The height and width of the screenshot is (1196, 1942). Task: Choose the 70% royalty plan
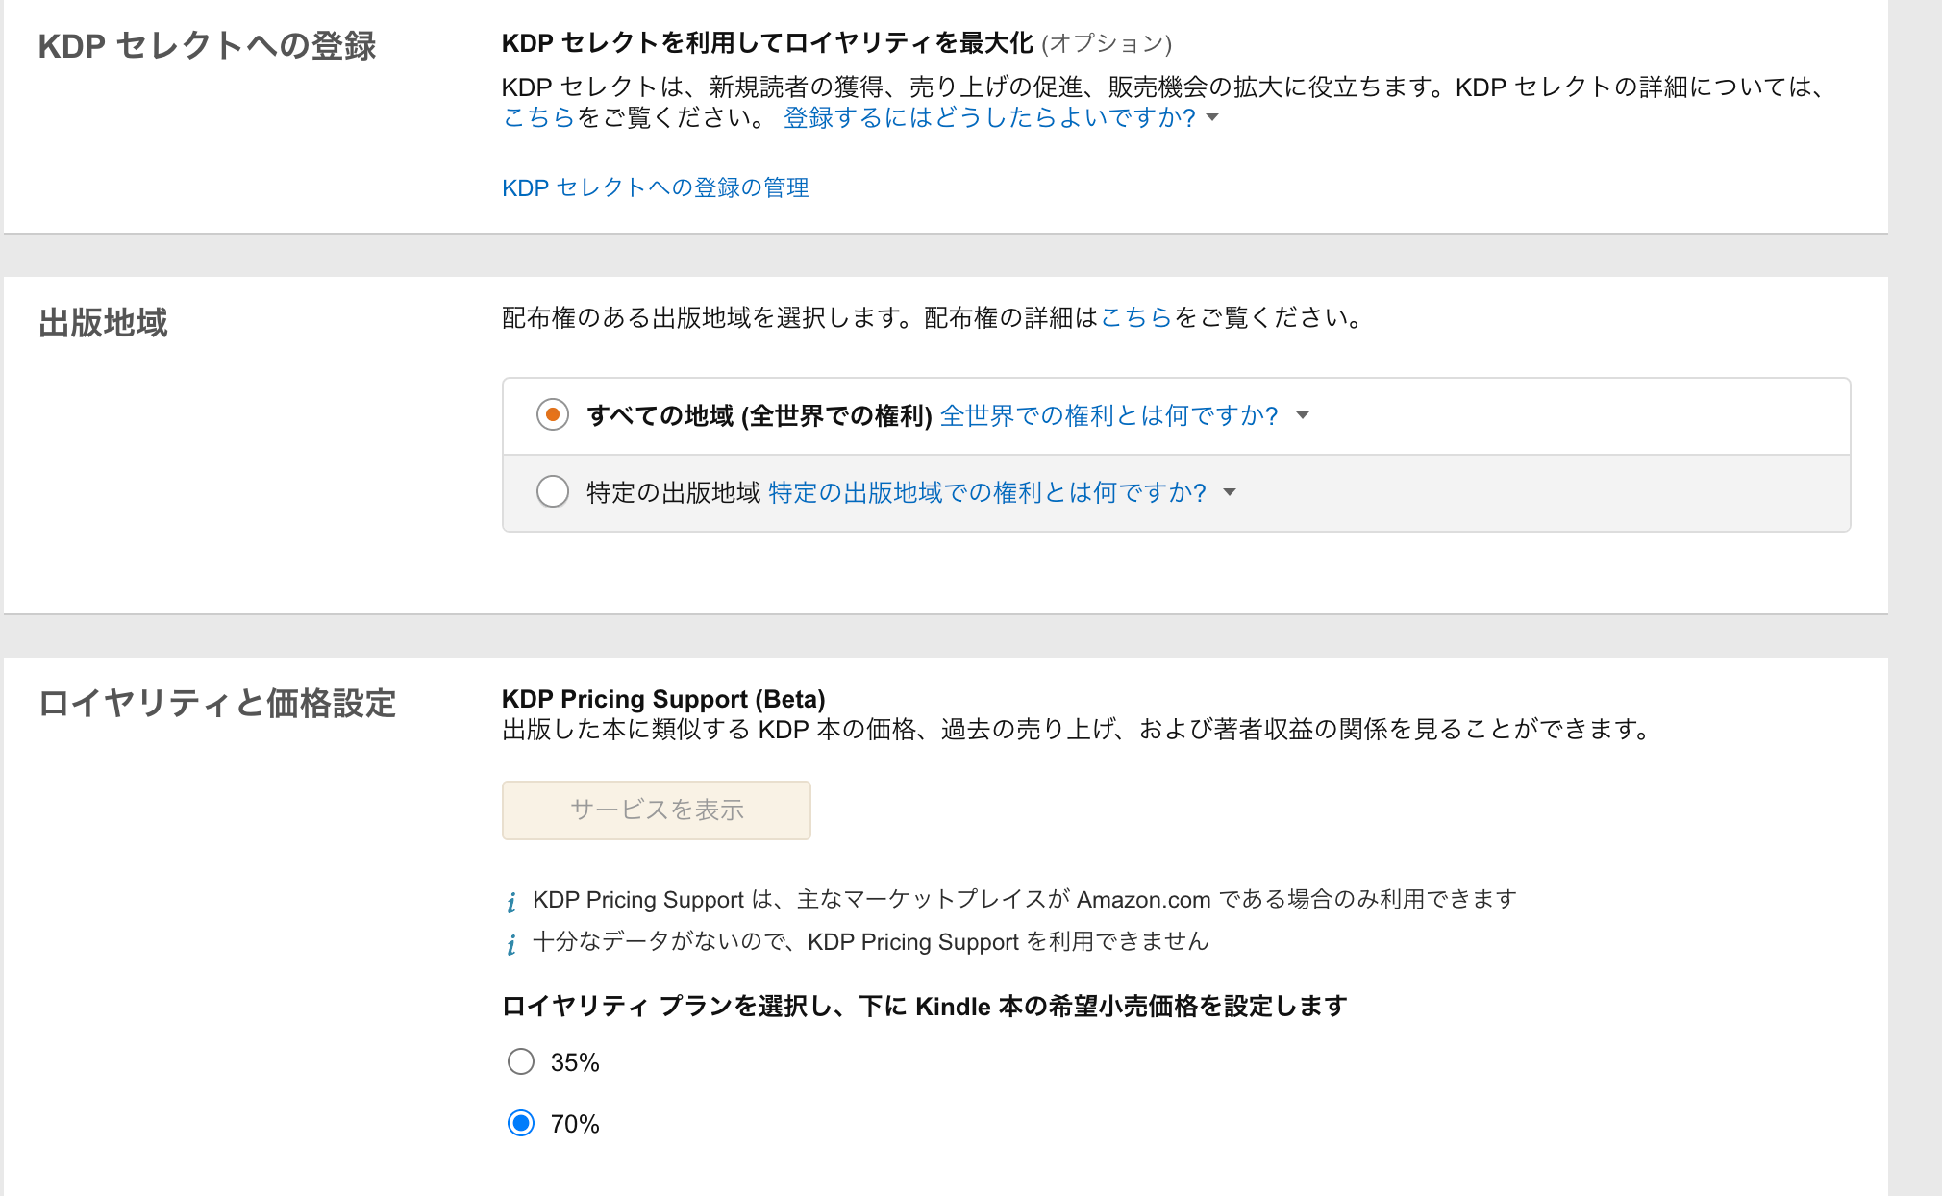point(521,1123)
